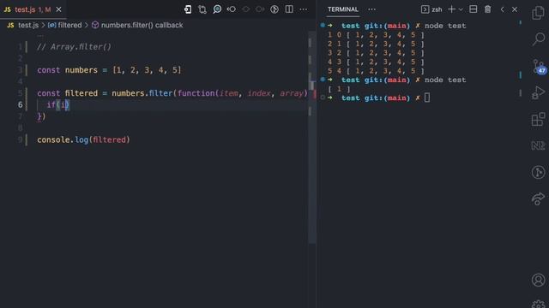Image resolution: width=549 pixels, height=308 pixels.
Task: Open the git graph circular icon
Action: 539,172
